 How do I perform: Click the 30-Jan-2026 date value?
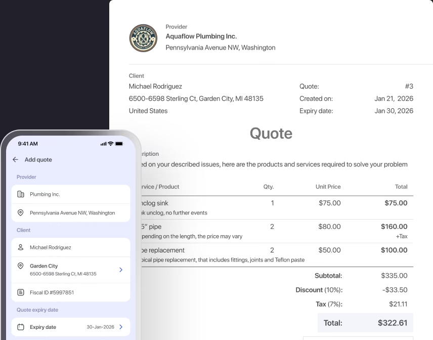pos(99,327)
